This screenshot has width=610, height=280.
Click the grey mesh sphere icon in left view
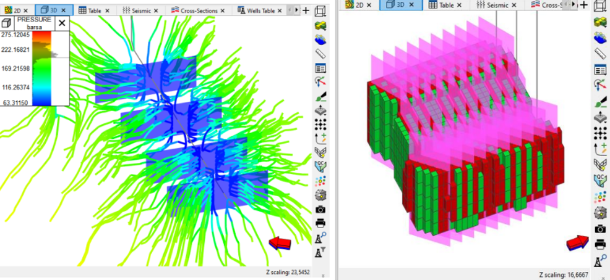tap(320, 195)
